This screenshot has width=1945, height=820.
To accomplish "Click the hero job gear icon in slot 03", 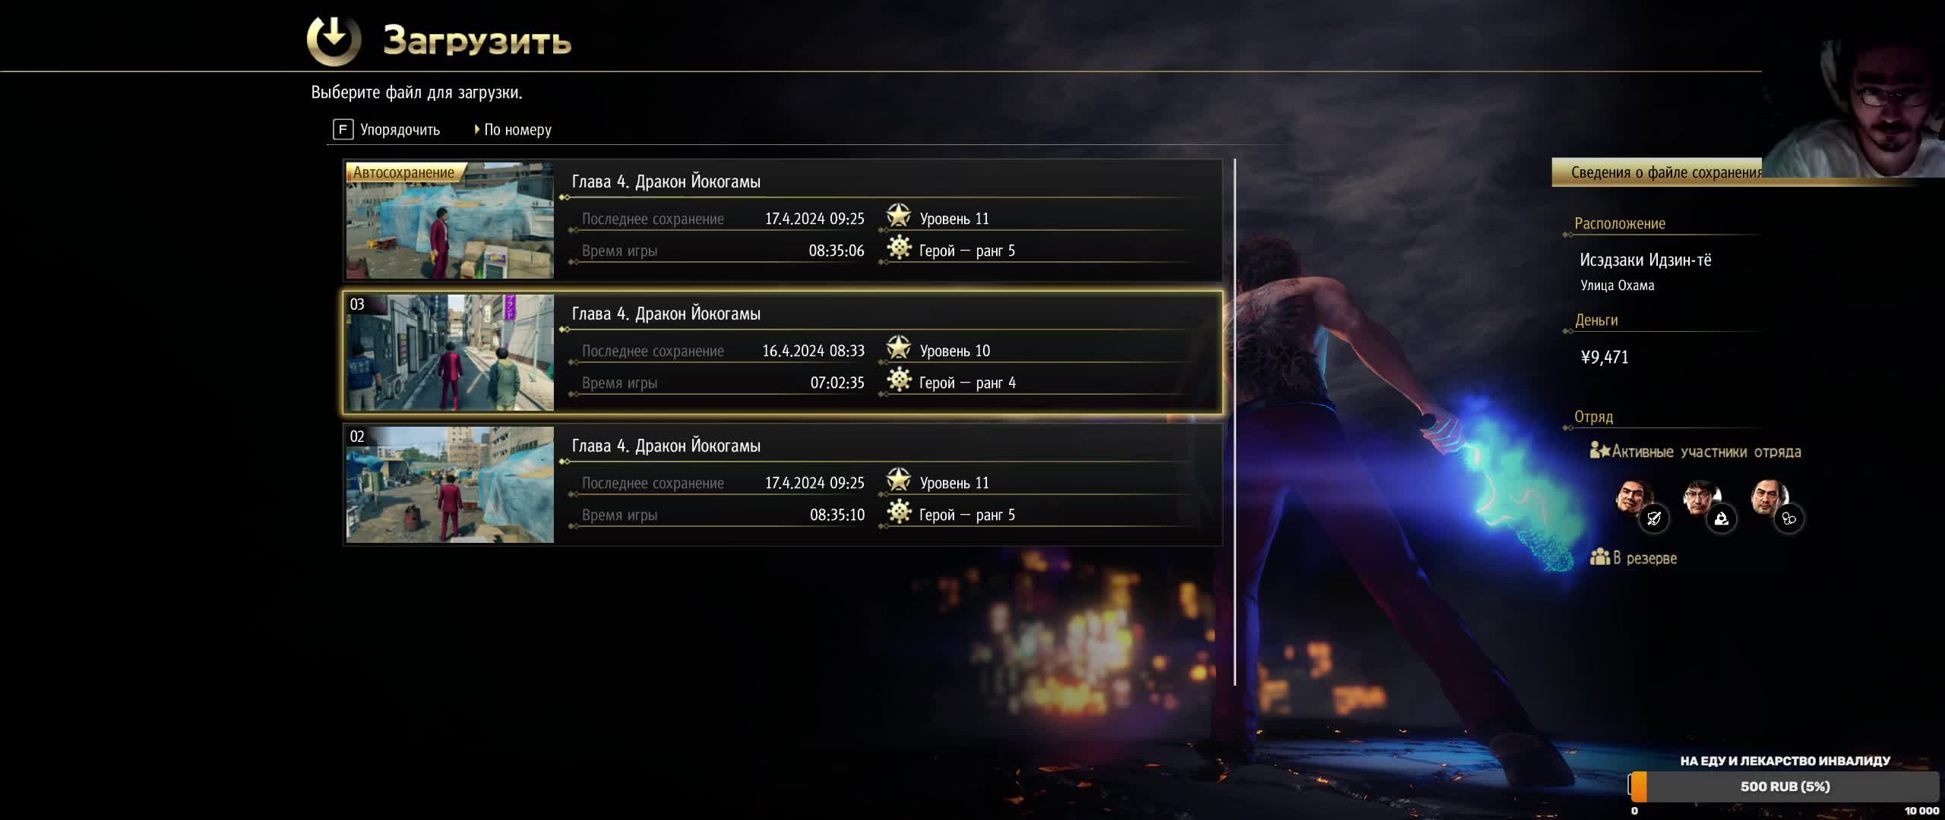I will point(899,380).
